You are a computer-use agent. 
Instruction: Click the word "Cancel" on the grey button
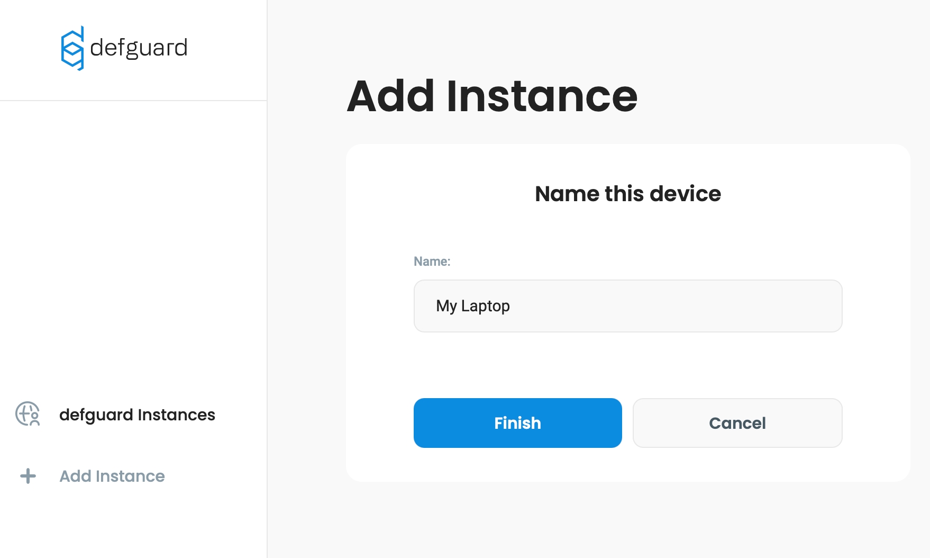pos(737,423)
